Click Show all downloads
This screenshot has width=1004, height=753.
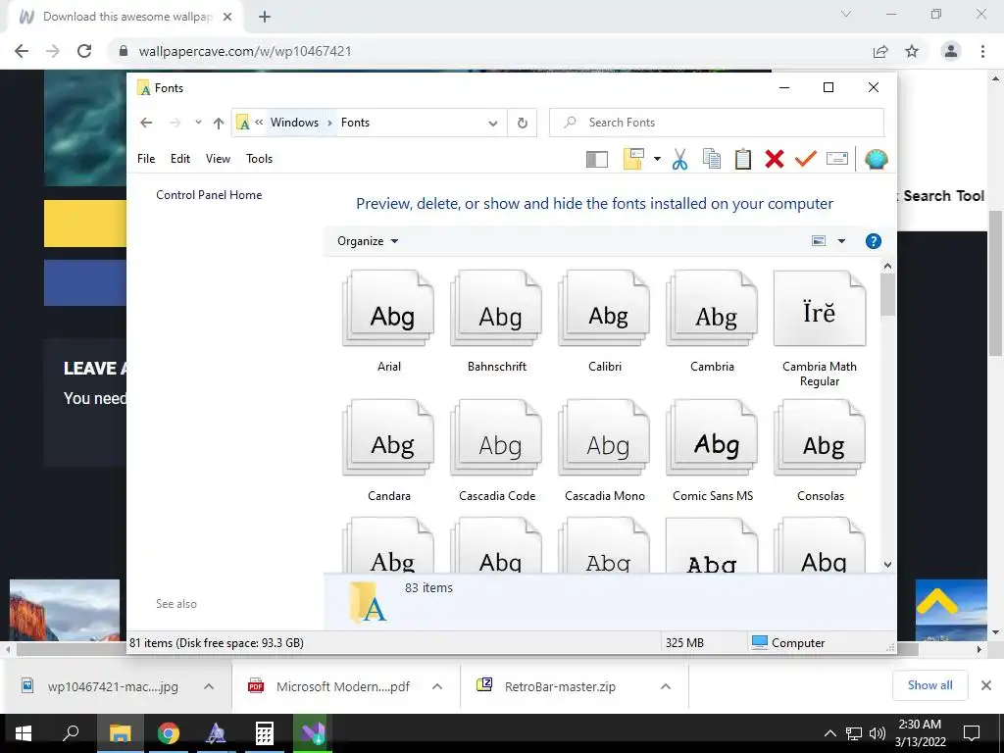929,685
